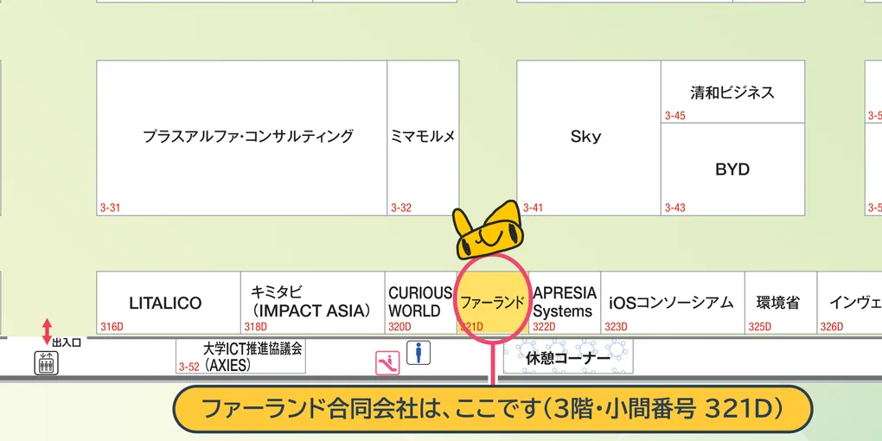Click the 環境省 booth 325D
882x441 pixels.
coord(781,303)
